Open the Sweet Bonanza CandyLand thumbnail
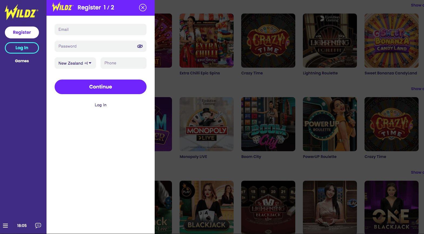424x234 pixels. pos(391,41)
